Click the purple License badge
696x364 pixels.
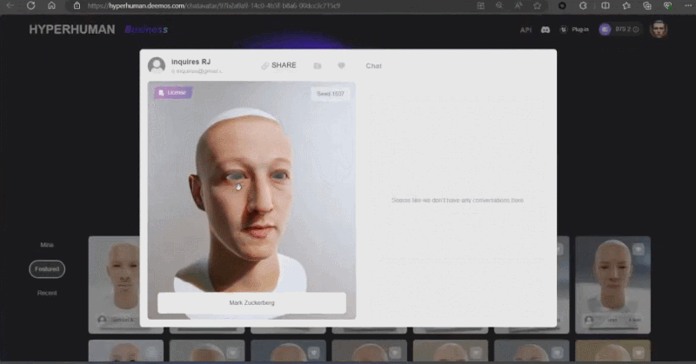click(x=173, y=92)
